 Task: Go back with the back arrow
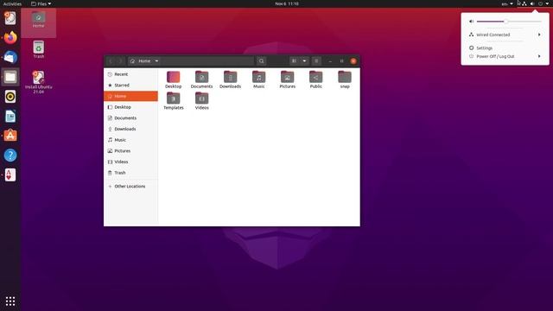111,61
